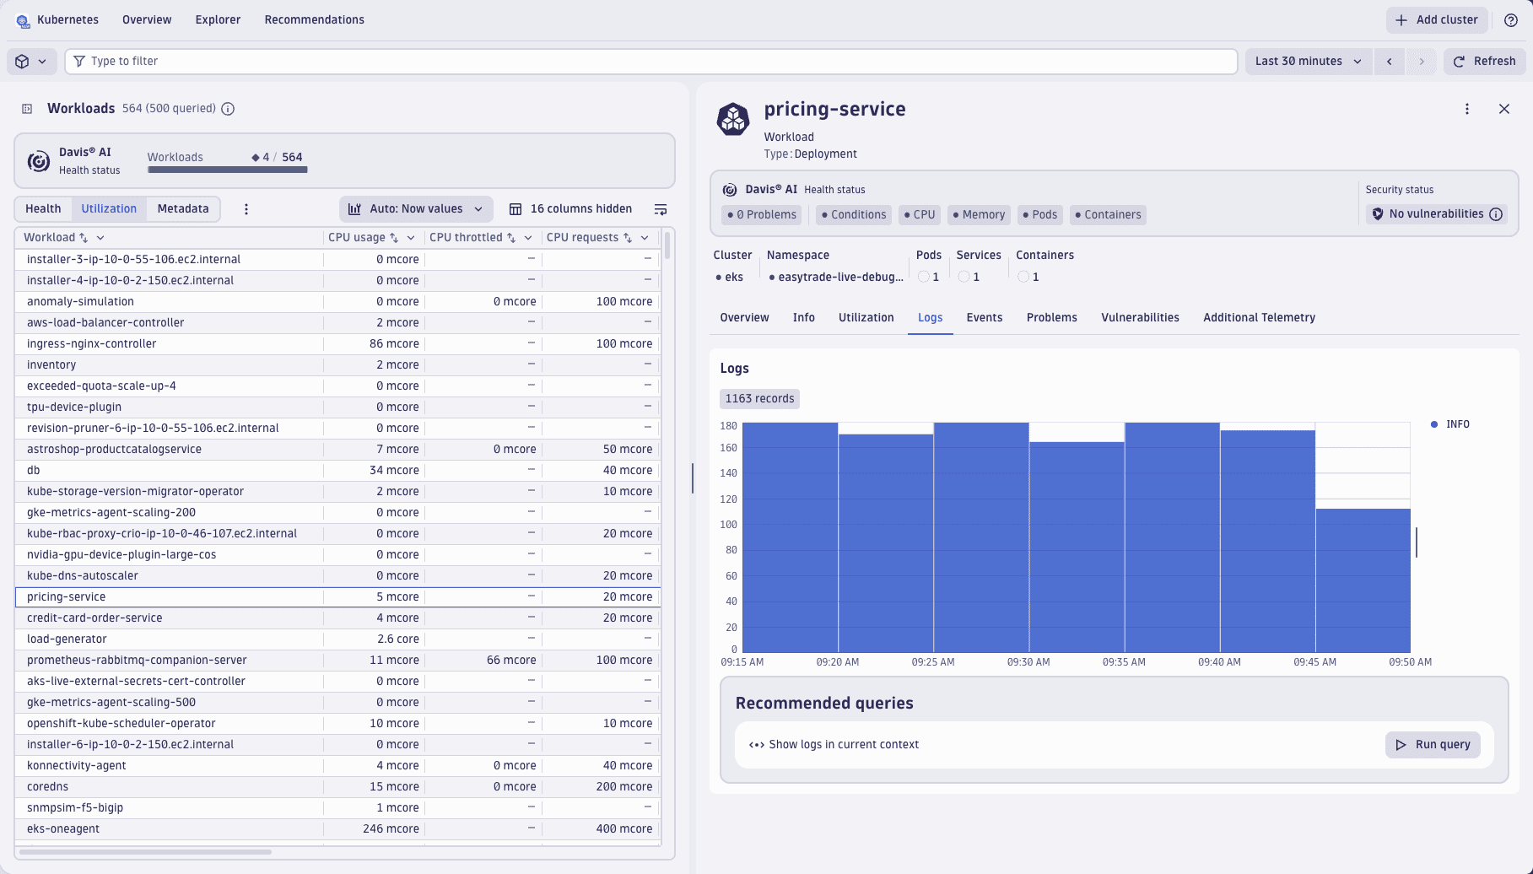Click the table vertical scrollbar

[x=667, y=245]
